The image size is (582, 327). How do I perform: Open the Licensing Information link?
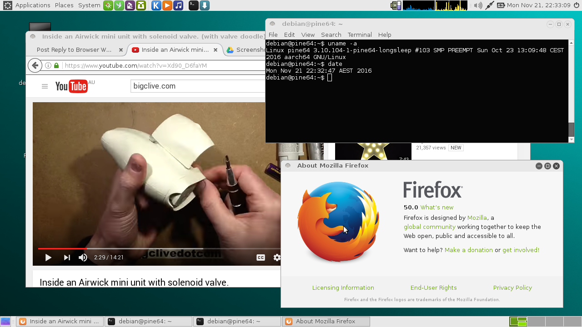343,287
